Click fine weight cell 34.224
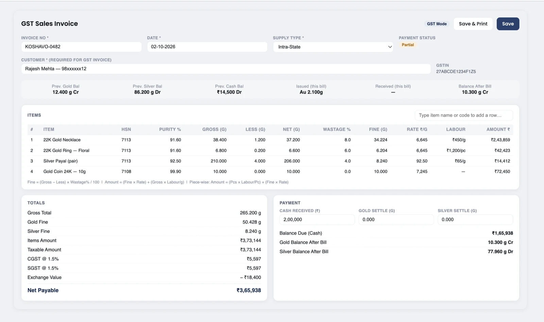The height and width of the screenshot is (322, 544). pyautogui.click(x=380, y=140)
